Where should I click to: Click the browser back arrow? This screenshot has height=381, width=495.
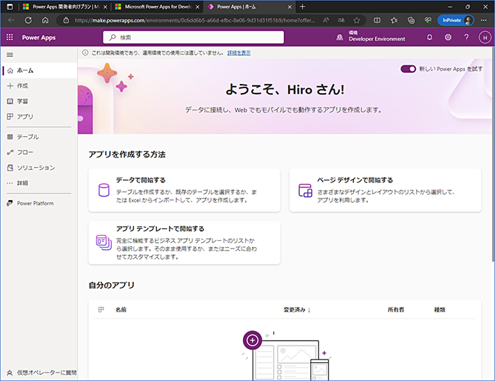[x=11, y=20]
